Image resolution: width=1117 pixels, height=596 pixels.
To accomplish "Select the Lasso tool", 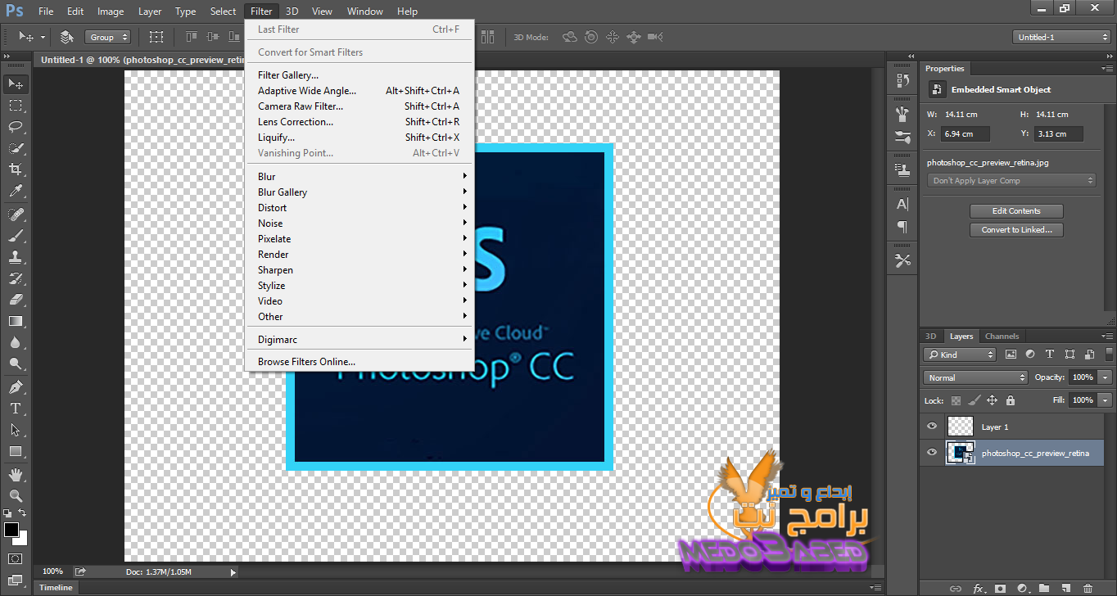I will pyautogui.click(x=16, y=127).
